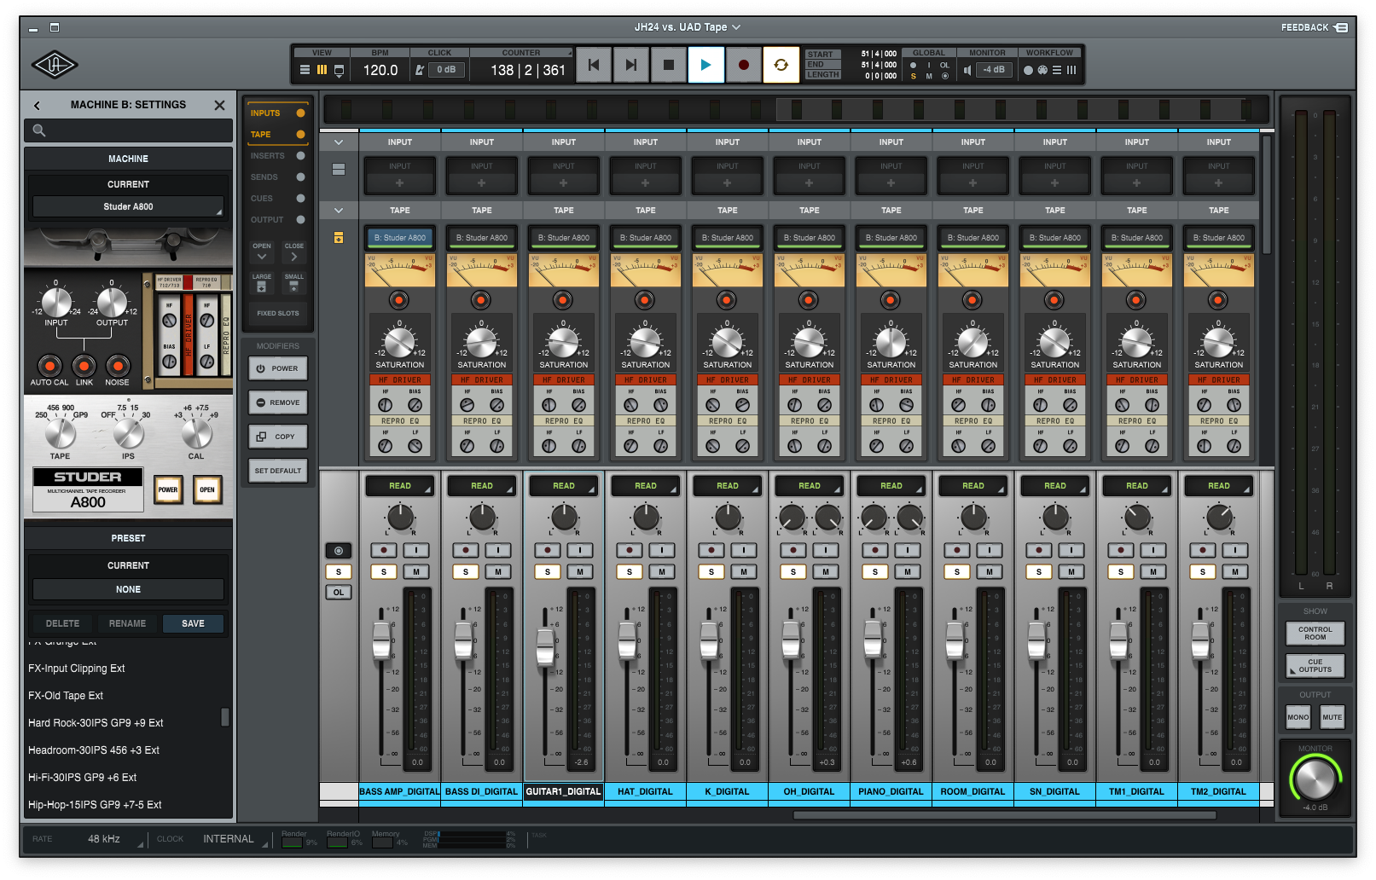Toggle TAPE row visibility
The width and height of the screenshot is (1376, 880).
300,135
